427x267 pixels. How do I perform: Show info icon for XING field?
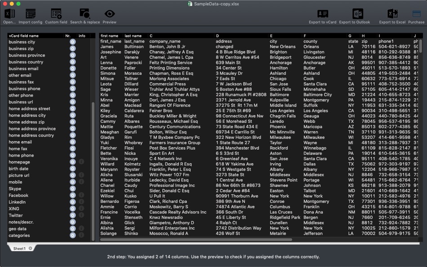coord(81,209)
